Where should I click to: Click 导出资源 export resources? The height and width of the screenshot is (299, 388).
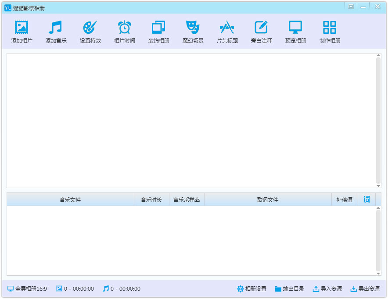point(365,288)
